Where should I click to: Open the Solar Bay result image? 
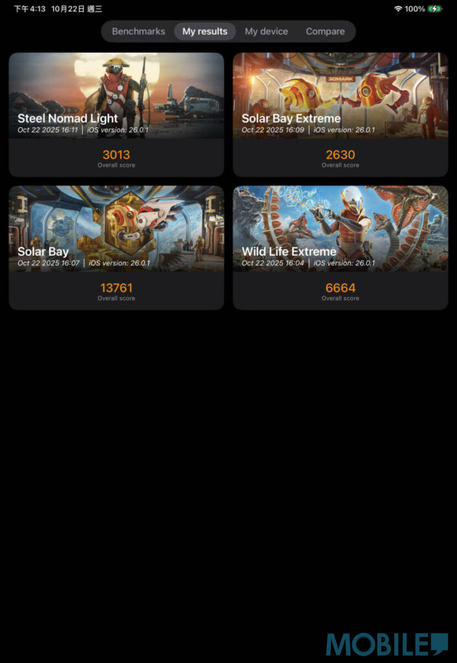(117, 229)
